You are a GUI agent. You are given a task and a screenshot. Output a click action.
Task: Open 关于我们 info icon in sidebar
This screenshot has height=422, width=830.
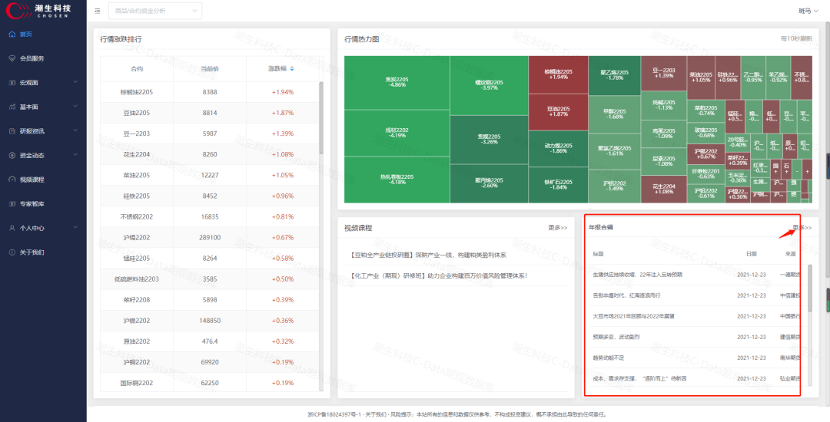(12, 252)
